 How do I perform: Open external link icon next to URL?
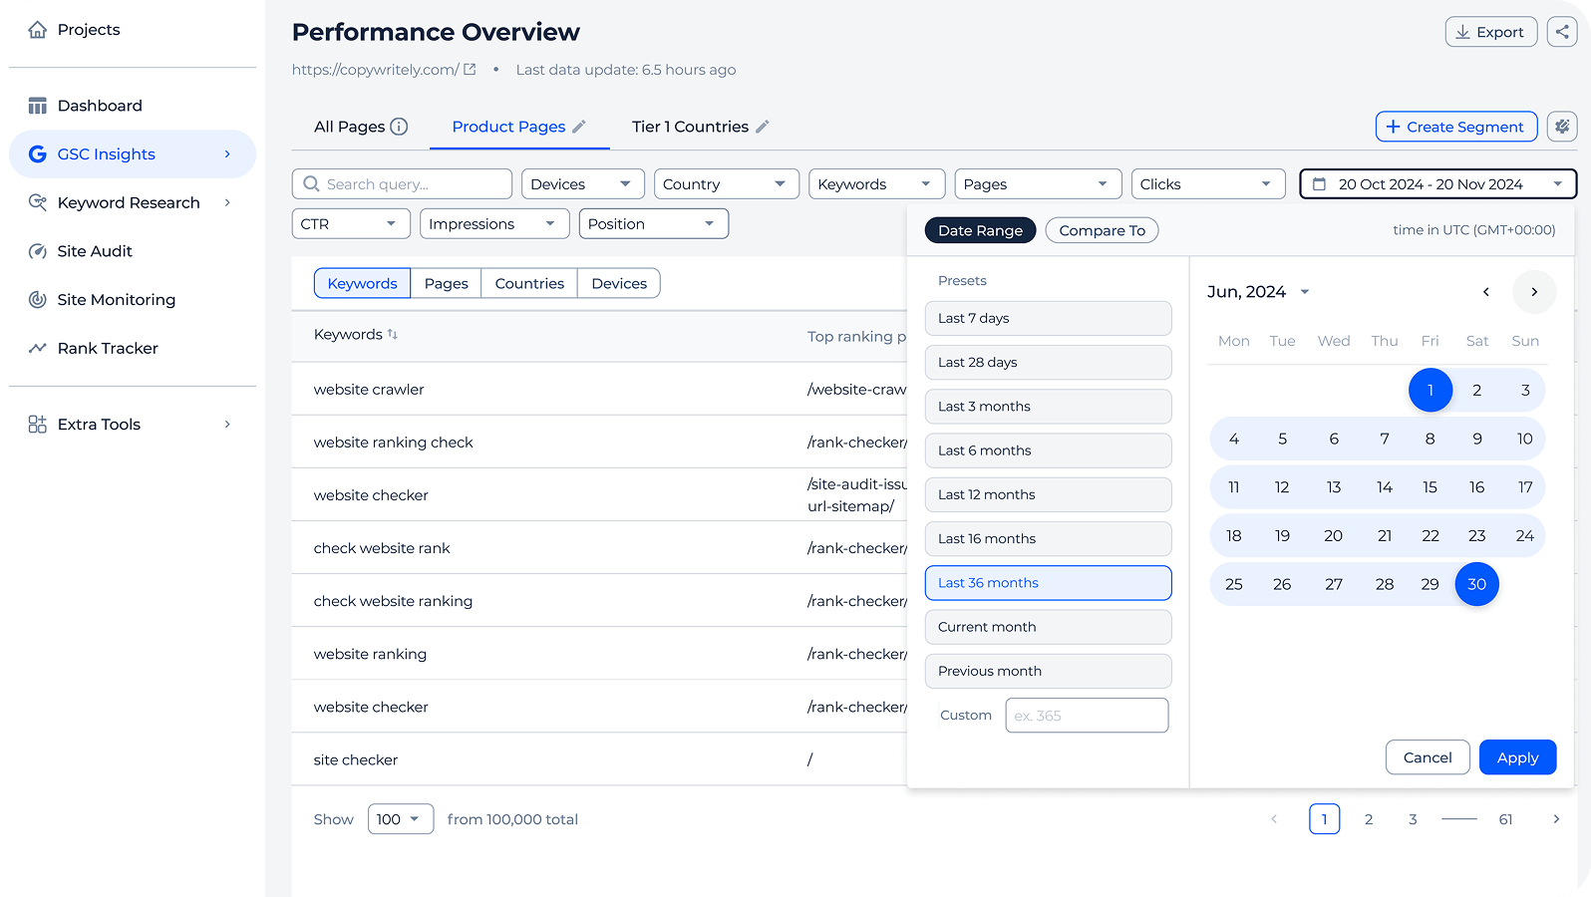coord(470,70)
